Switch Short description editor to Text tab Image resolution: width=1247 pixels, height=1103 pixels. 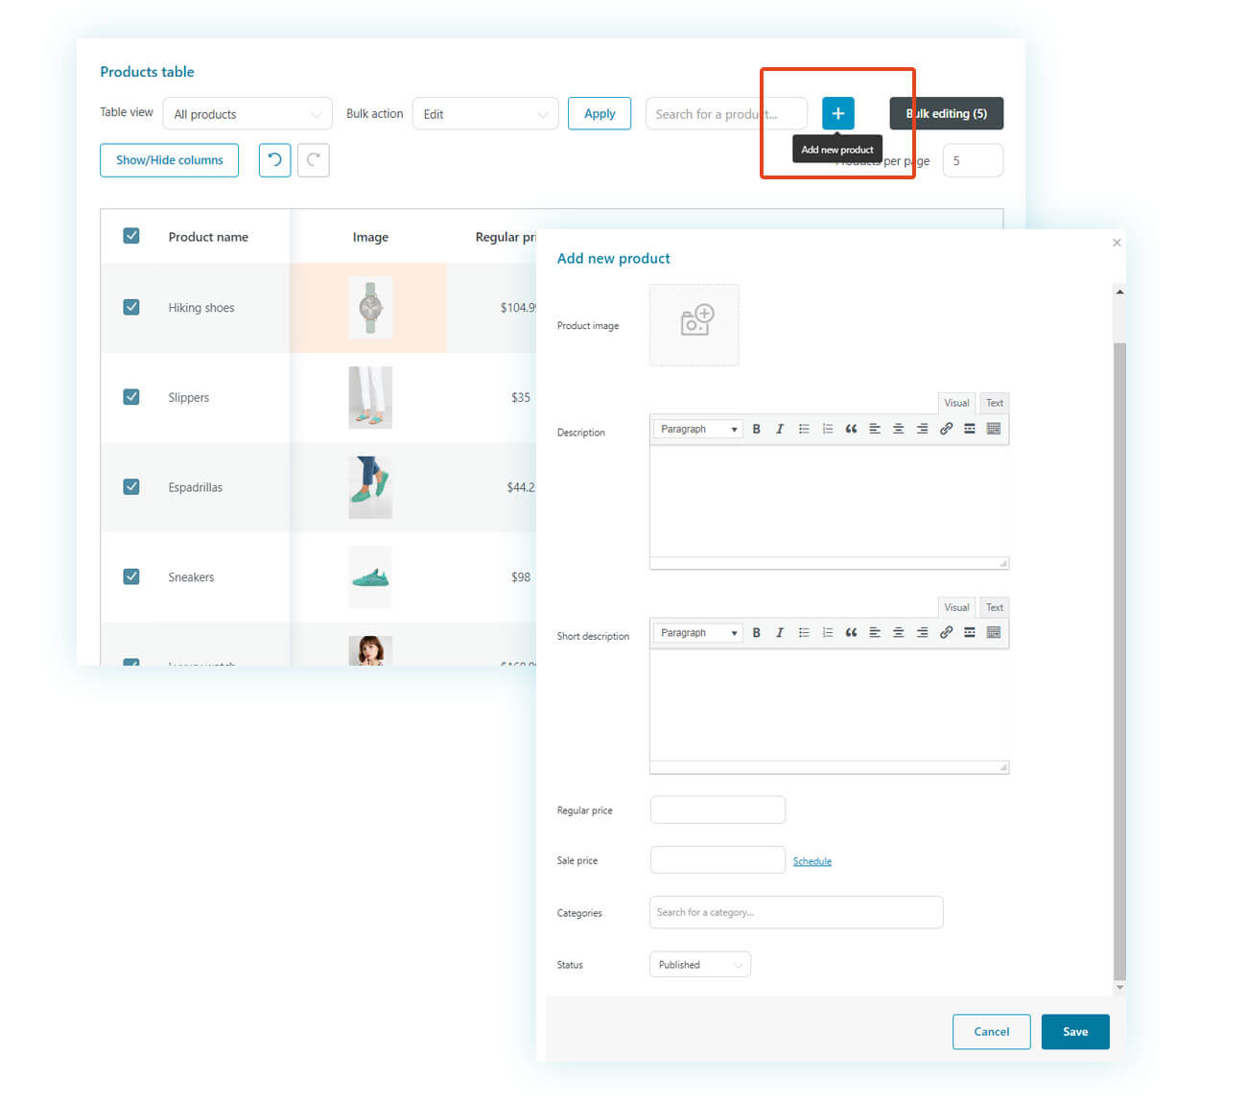tap(995, 607)
